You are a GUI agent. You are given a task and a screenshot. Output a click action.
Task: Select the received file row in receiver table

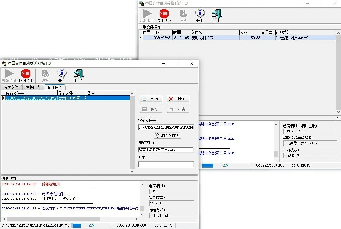pos(238,38)
